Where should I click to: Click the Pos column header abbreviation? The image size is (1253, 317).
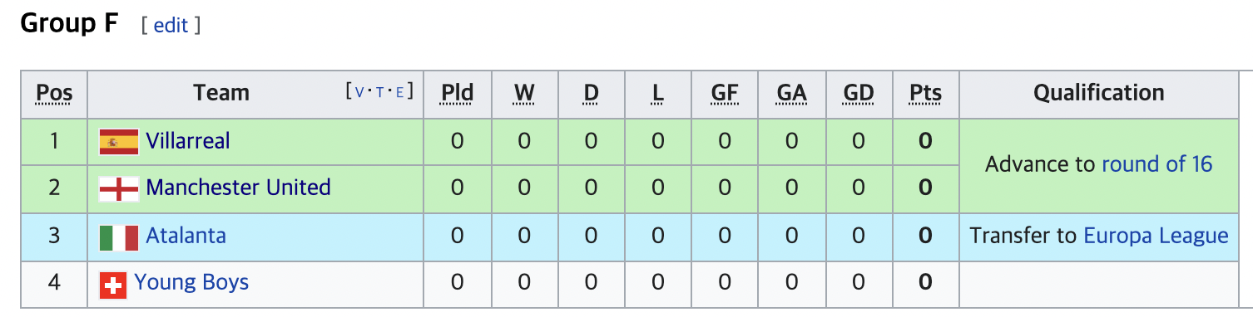[x=54, y=93]
